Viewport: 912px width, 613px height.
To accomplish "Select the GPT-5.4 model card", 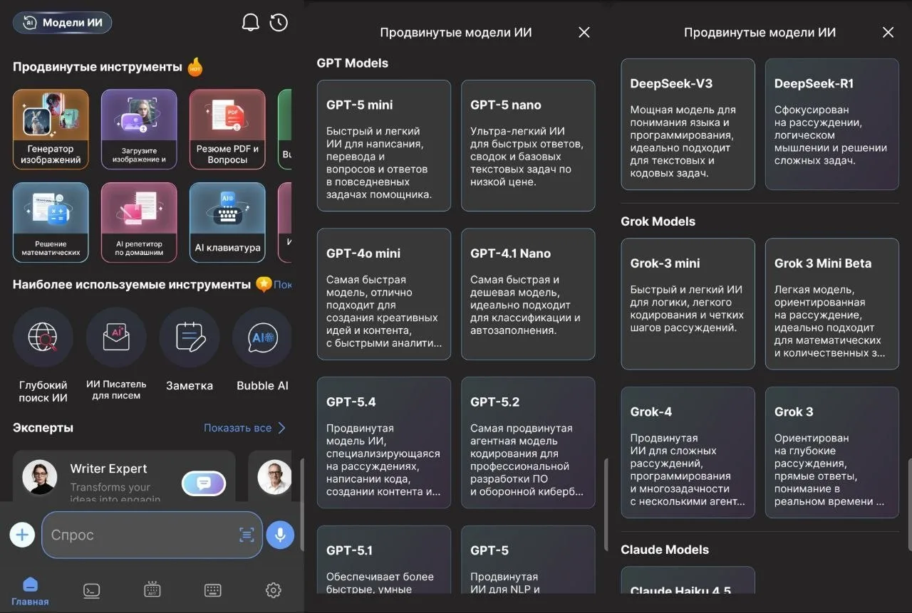I will pyautogui.click(x=384, y=442).
